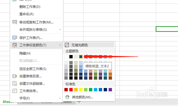
Task: Pick darkest purple theme shade swatch
Action: (x=100, y=78)
